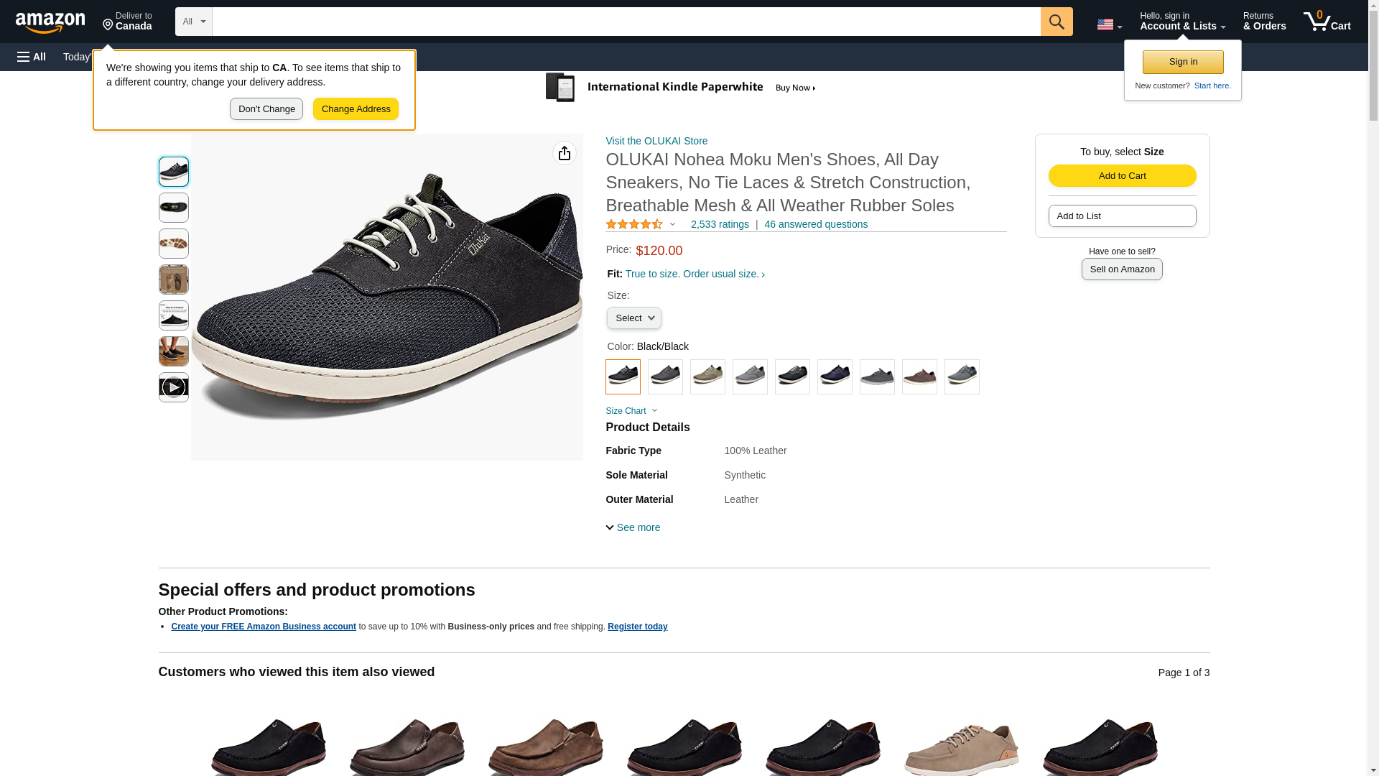Visit the OLUKAI Store link
1379x776 pixels.
656,141
